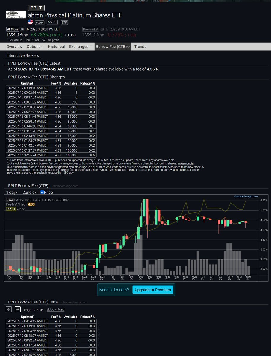271x356 pixels.
Task: Click the At Close label
Action: coord(13,29)
